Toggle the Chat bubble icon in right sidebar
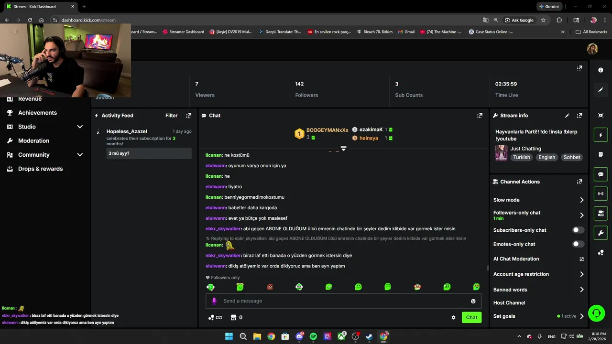612x344 pixels. click(x=601, y=174)
